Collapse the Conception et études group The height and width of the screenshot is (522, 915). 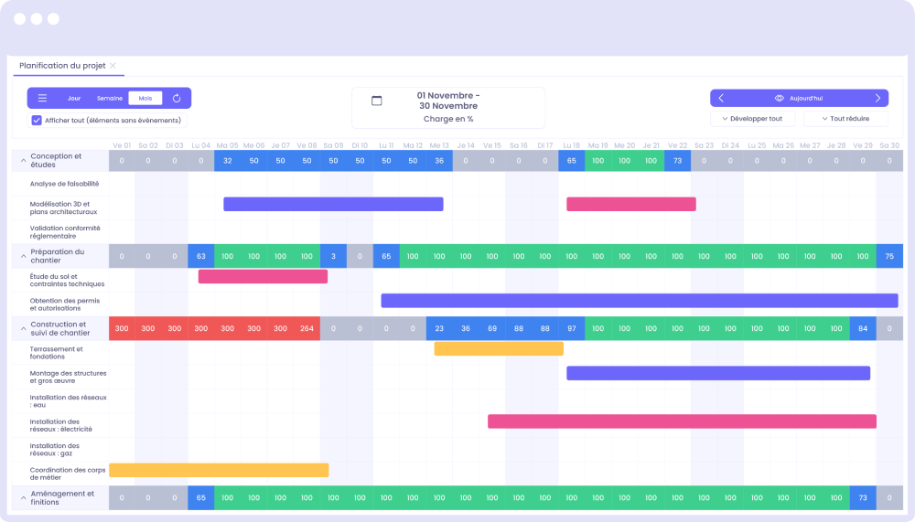coord(22,161)
